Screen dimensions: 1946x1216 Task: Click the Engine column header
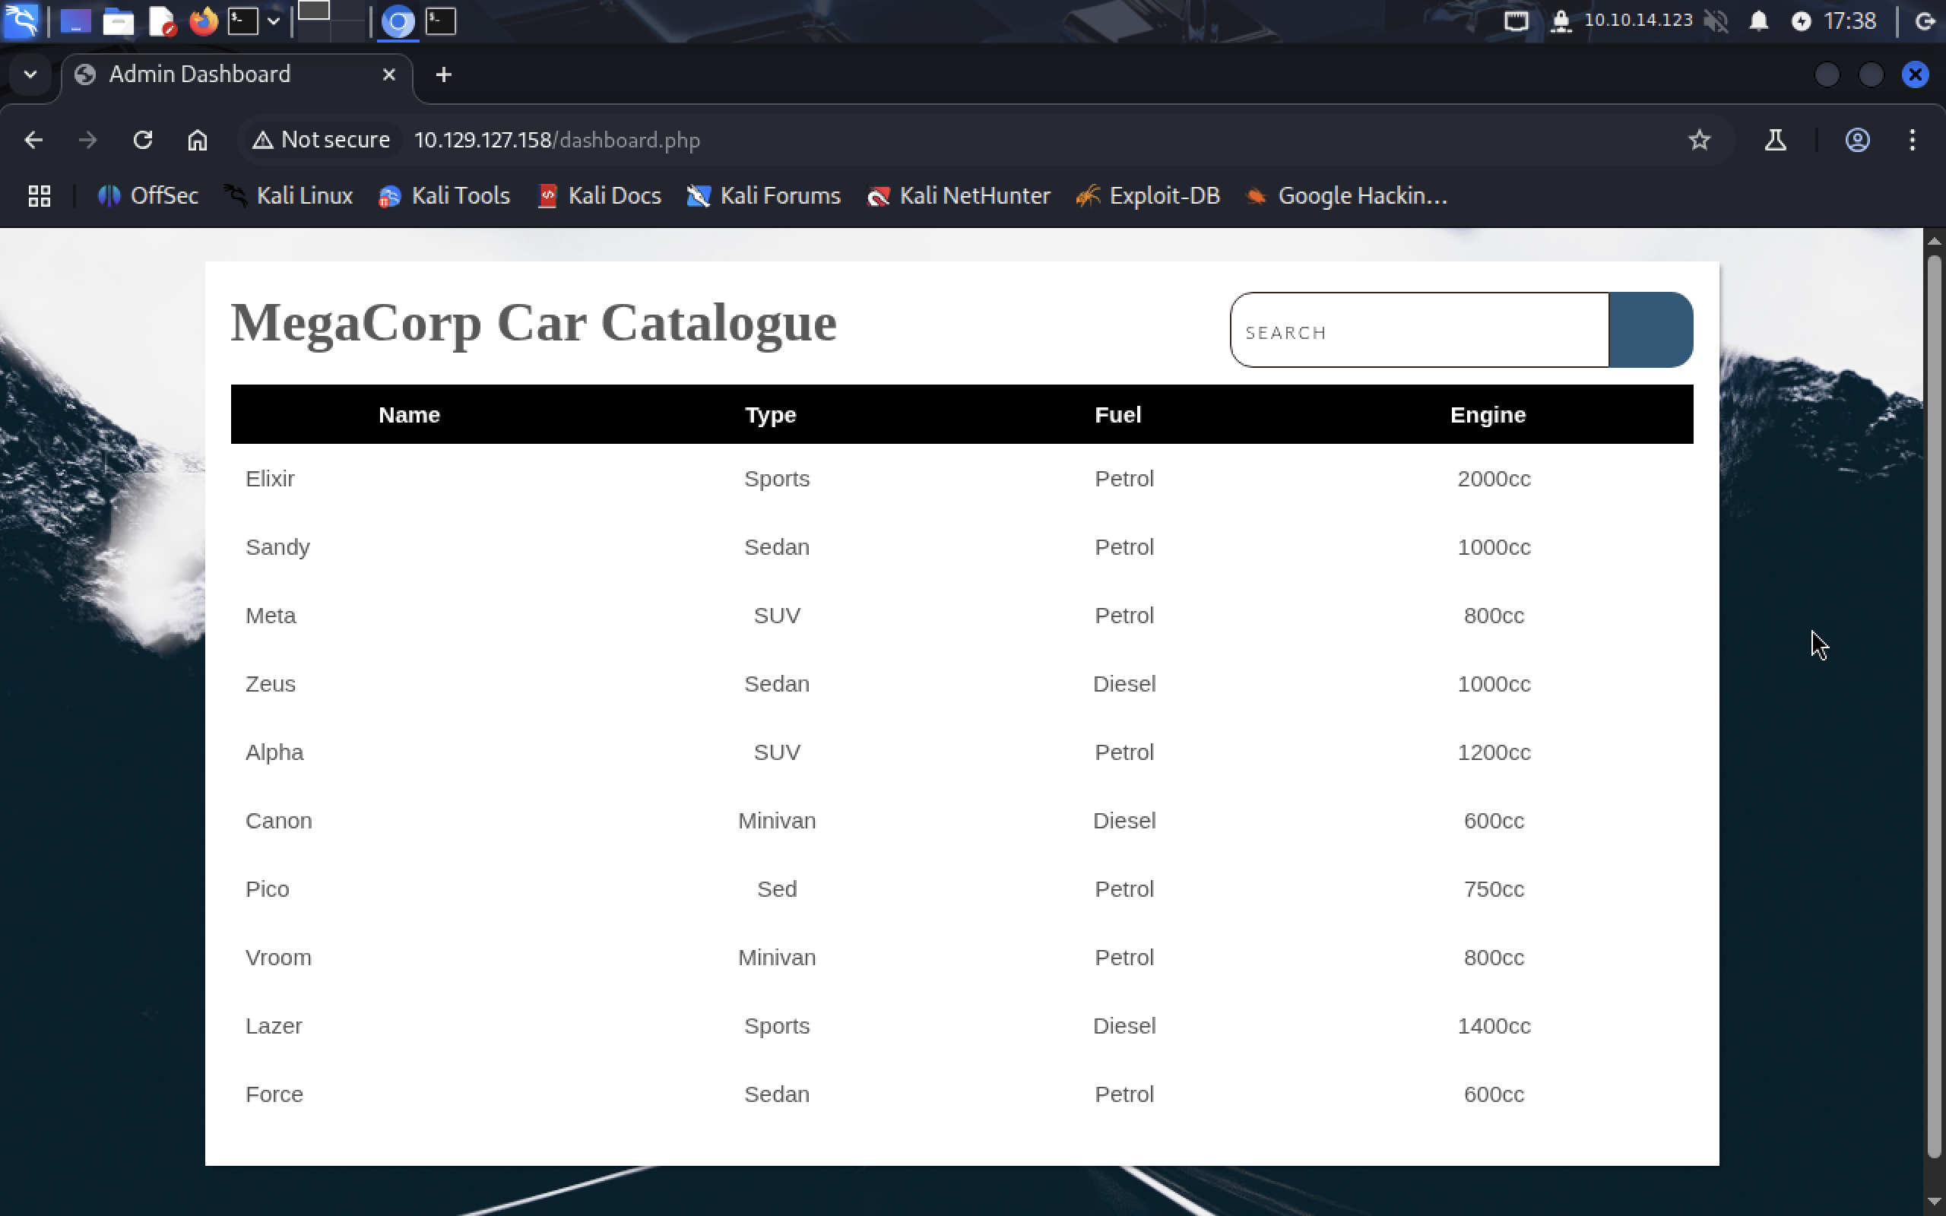point(1488,415)
